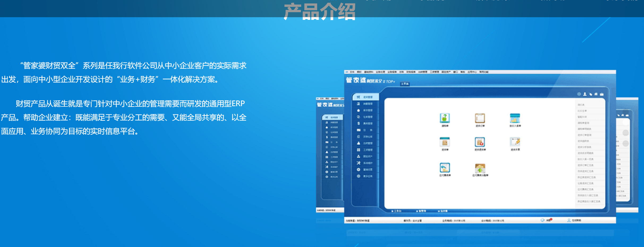Click the green apple question mark icon
644x247 pixels.
pyautogui.click(x=445, y=118)
